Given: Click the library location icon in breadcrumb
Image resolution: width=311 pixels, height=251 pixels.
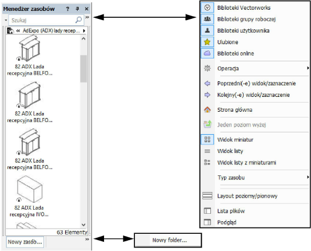Looking at the screenshot, I should [10, 30].
